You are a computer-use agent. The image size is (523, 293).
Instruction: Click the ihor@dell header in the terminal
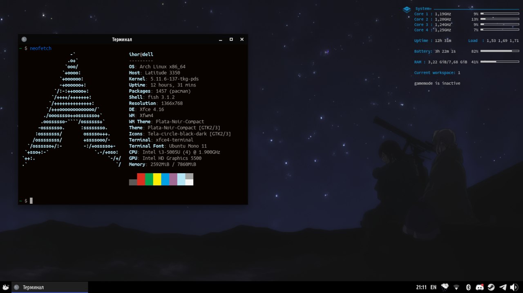[x=141, y=54]
